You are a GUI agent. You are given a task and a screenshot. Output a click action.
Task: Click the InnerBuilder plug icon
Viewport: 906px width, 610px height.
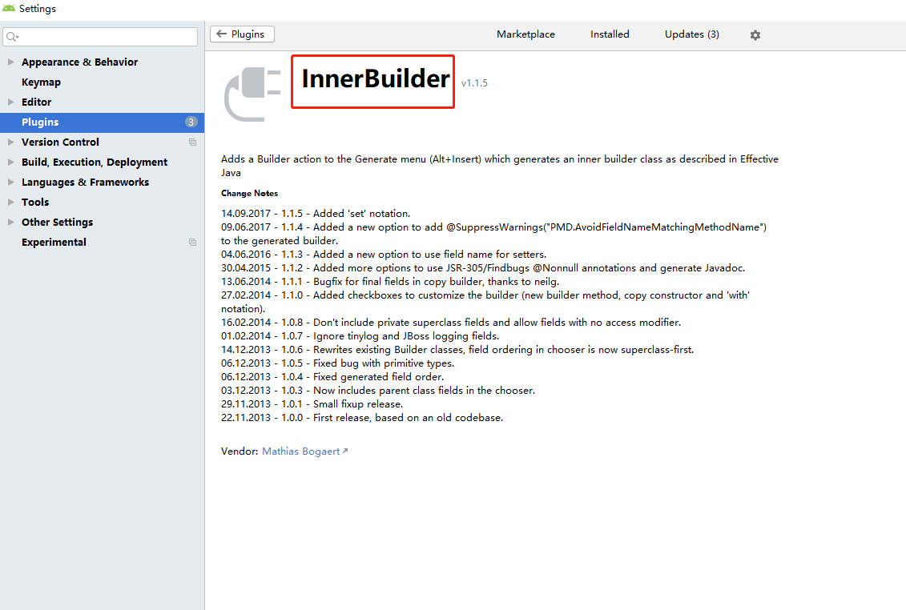click(252, 94)
